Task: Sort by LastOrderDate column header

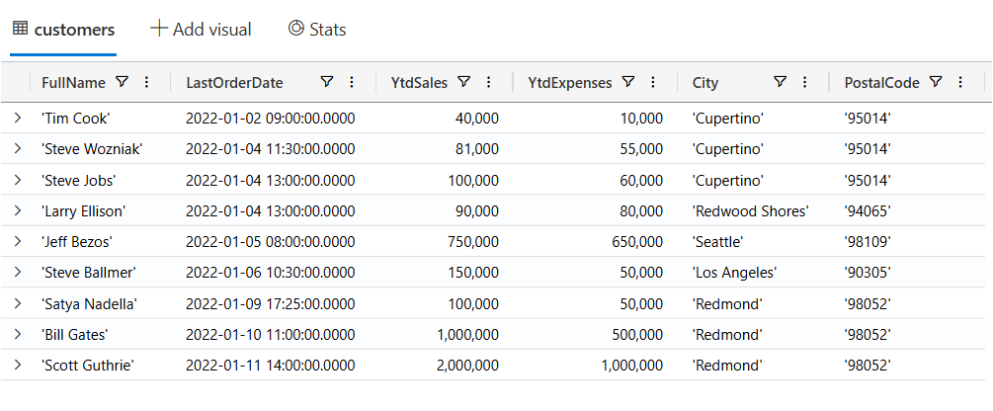Action: 235,83
